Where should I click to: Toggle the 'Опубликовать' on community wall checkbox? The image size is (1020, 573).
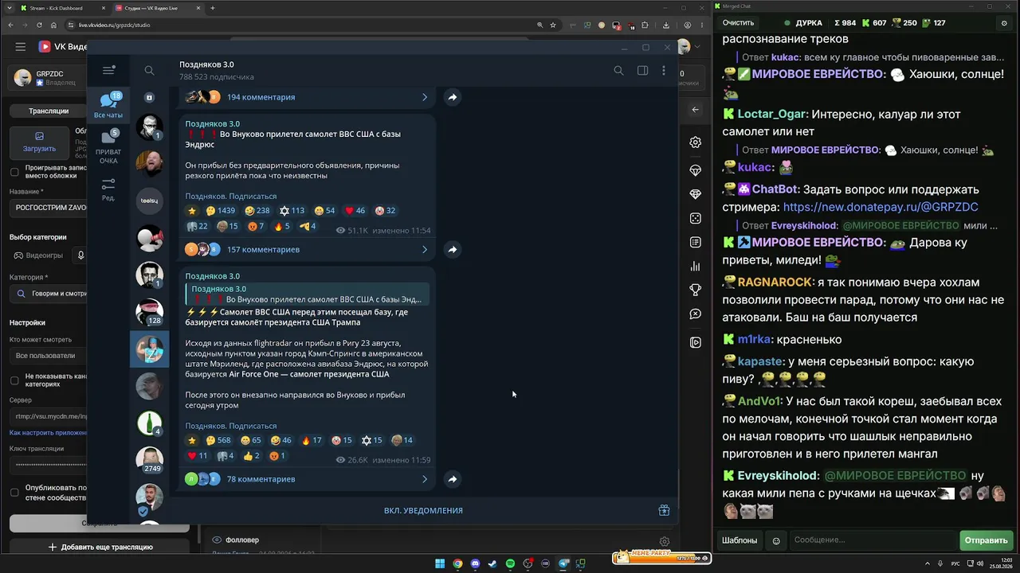pos(14,493)
